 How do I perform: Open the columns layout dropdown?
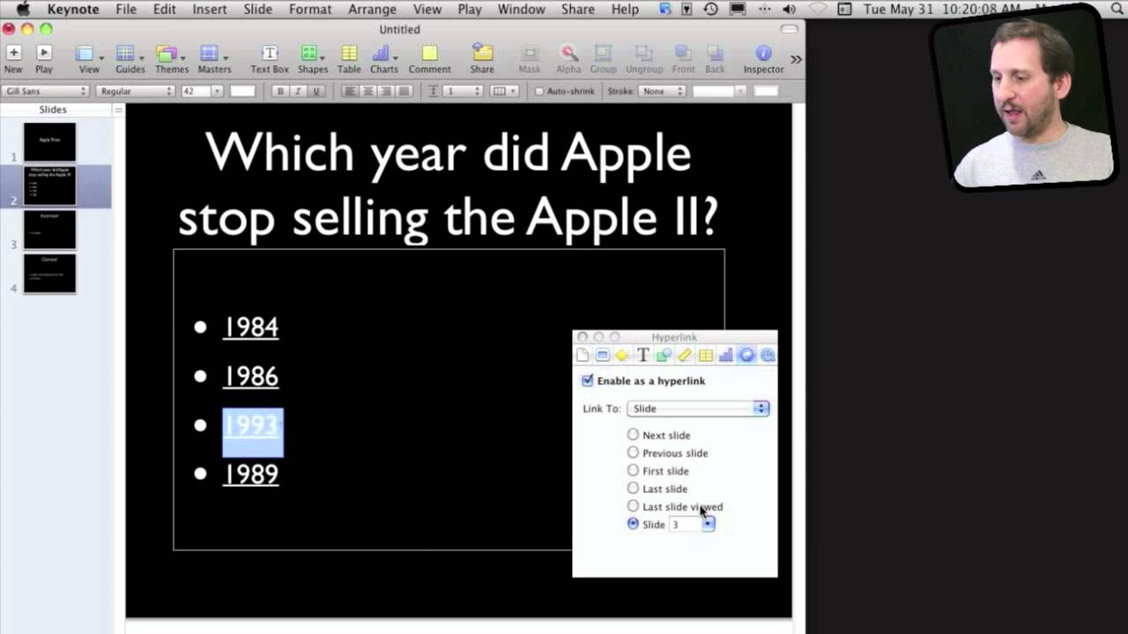pos(503,92)
